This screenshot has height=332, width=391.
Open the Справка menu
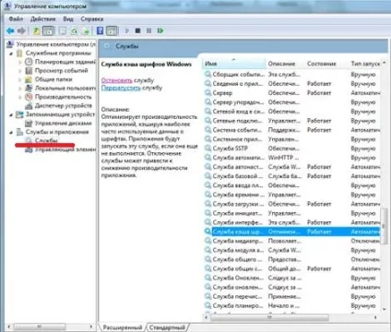pyautogui.click(x=91, y=19)
